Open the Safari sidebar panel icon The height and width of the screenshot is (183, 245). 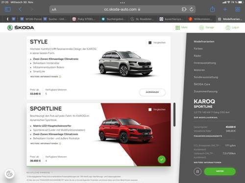coord(8,9)
